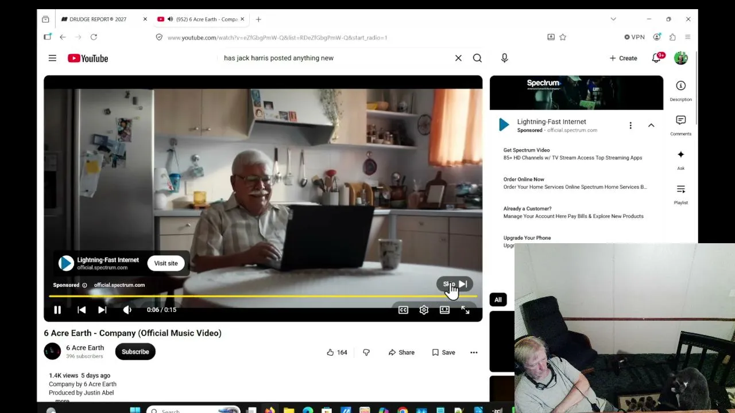The image size is (735, 413).
Task: Jump to next video in player
Action: coord(102,310)
